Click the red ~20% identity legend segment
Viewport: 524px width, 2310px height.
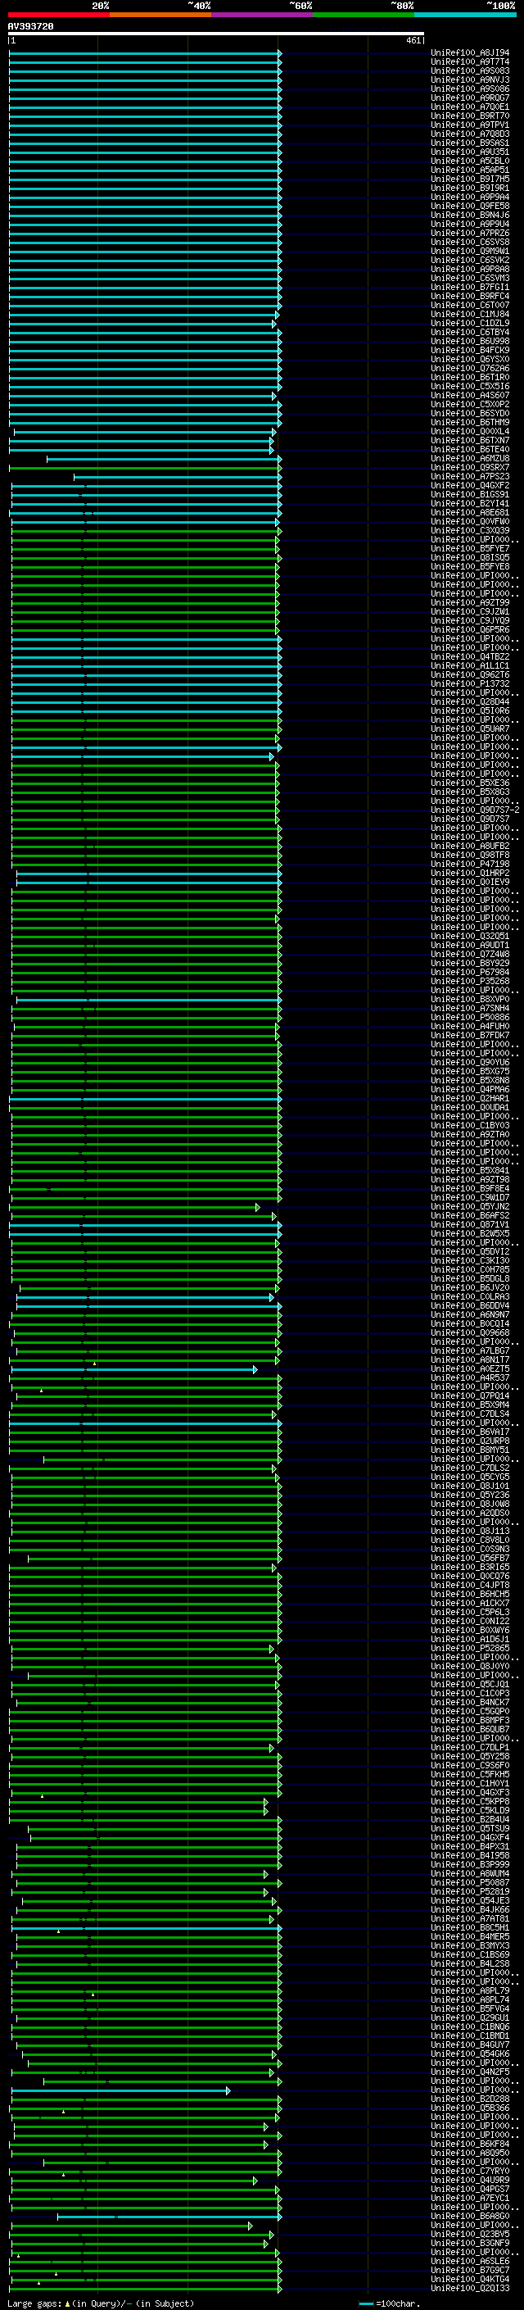[x=58, y=15]
